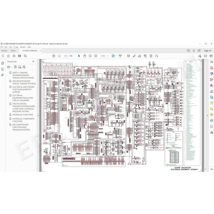This screenshot has width=214, height=214.
Task: Open the E-Sign menu
Action: 16,47
